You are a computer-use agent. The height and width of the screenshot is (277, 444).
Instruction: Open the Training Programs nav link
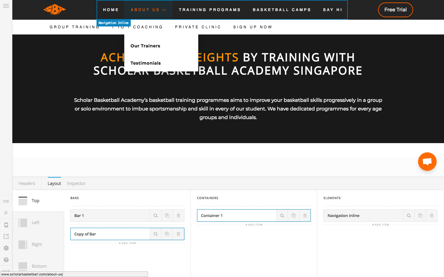pyautogui.click(x=210, y=10)
